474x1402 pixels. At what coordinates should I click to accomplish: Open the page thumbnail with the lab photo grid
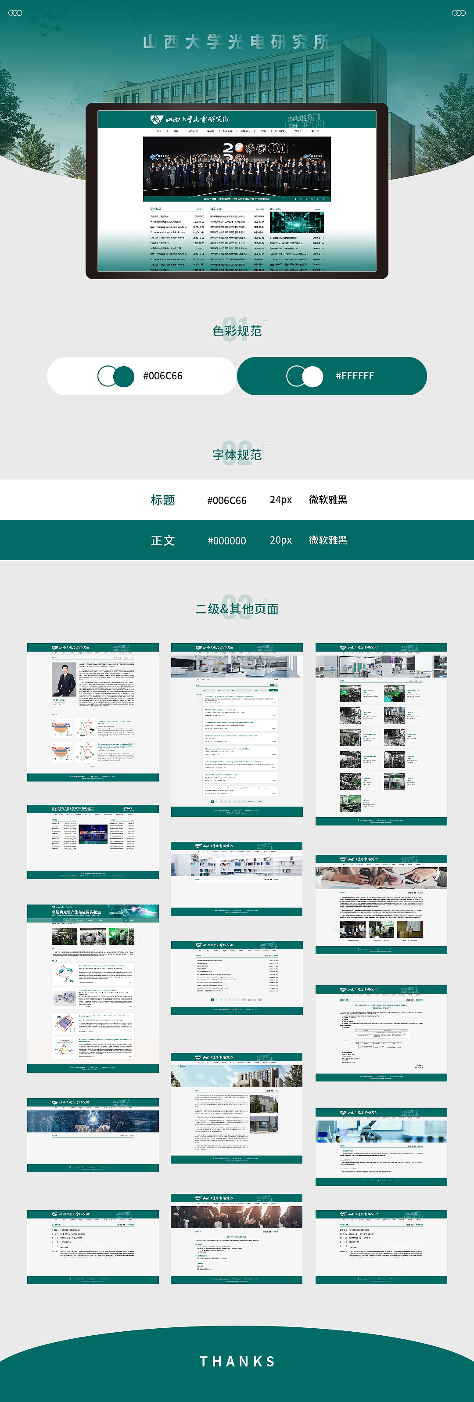381,734
